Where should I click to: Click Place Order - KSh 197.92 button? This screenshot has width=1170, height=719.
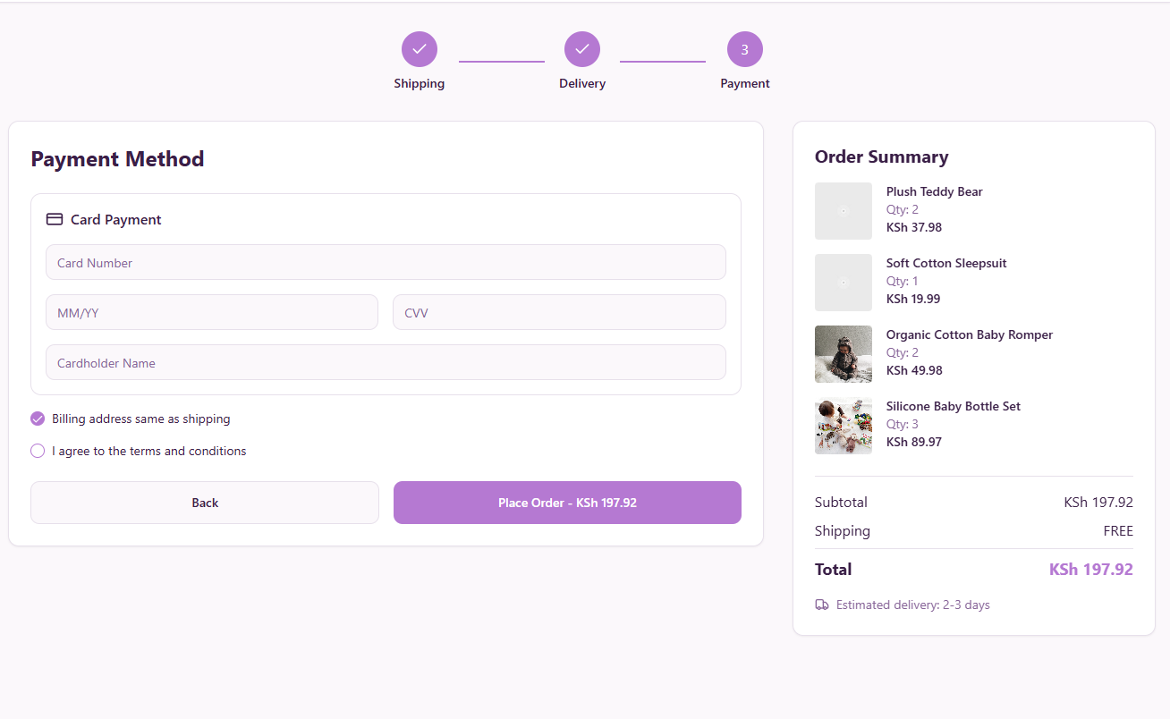click(x=567, y=503)
